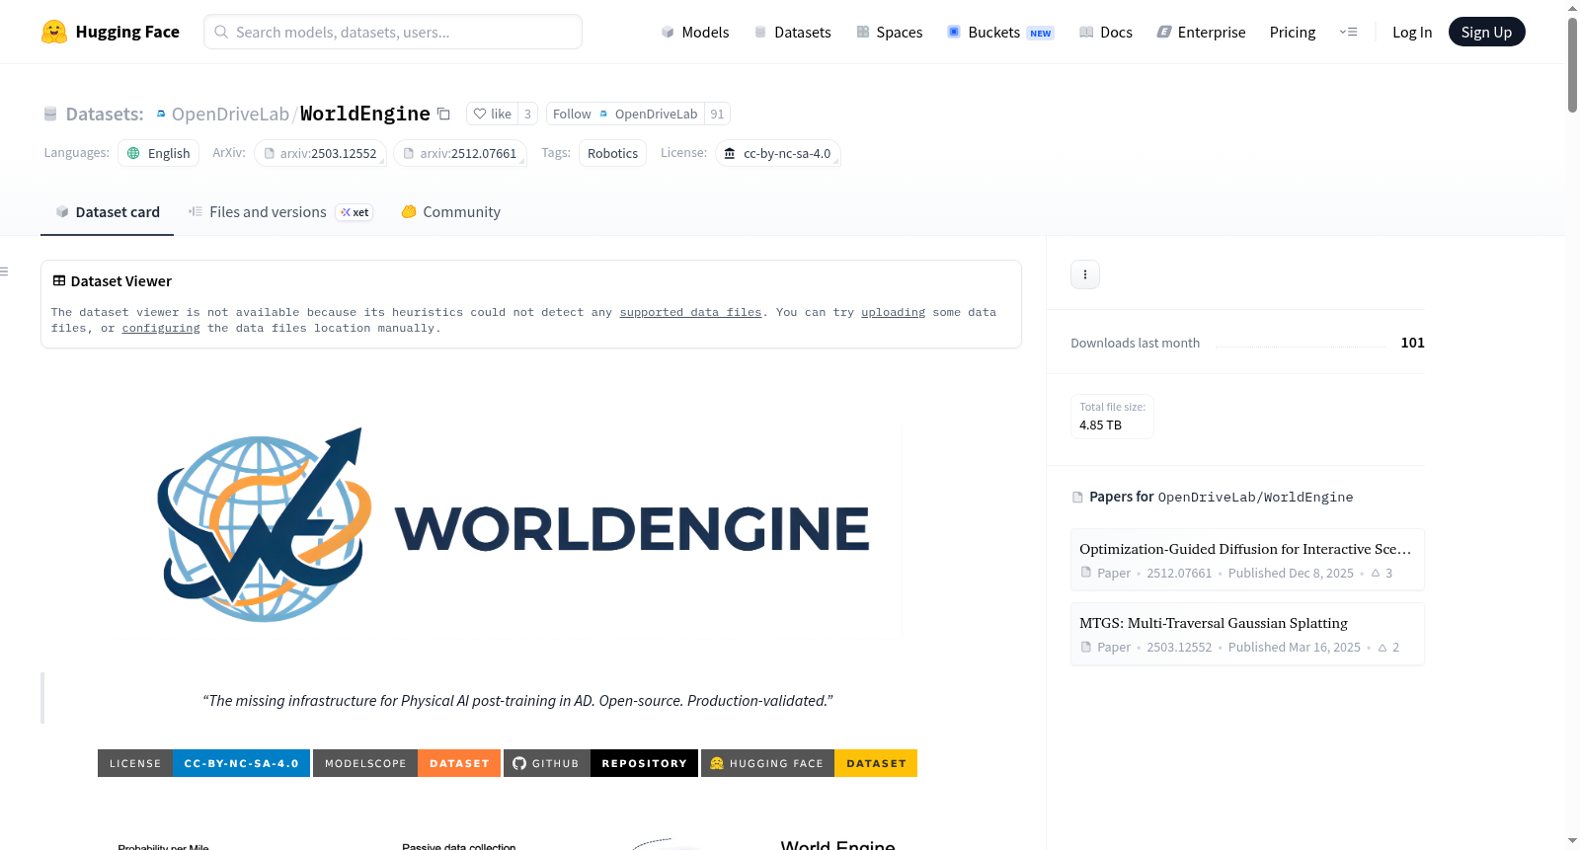The image size is (1580, 850).
Task: Toggle the left sidebar table of contents icon
Action: pos(5,271)
